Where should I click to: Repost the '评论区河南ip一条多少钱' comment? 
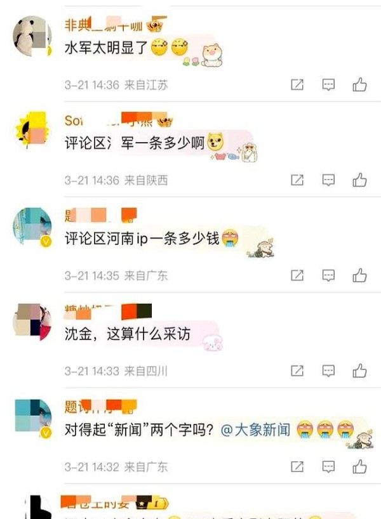[297, 275]
